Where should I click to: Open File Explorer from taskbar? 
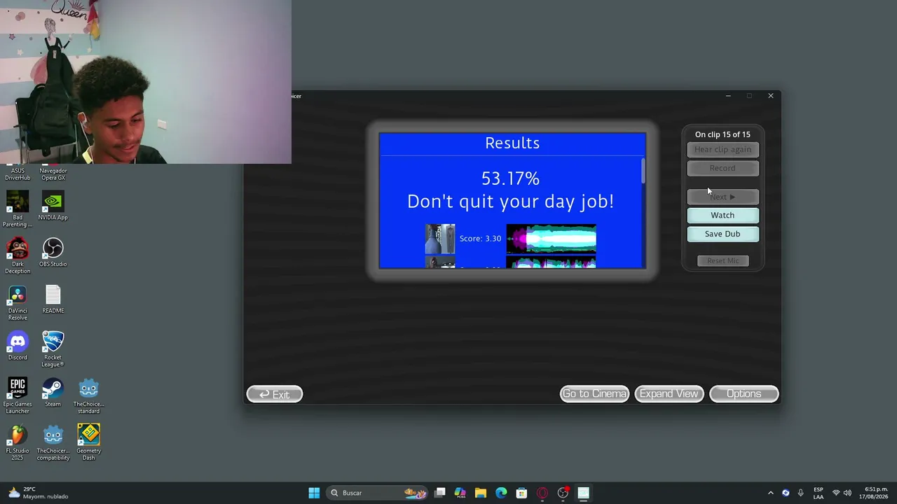click(x=481, y=493)
